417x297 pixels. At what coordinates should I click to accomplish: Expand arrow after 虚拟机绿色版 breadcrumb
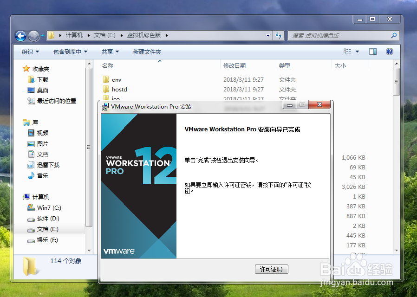point(167,35)
